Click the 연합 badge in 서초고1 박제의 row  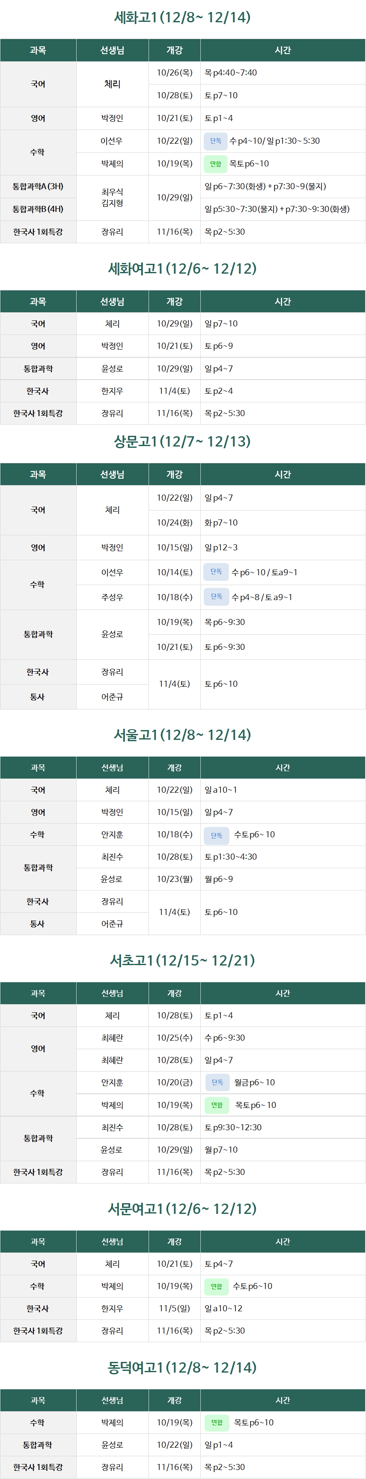[217, 1105]
